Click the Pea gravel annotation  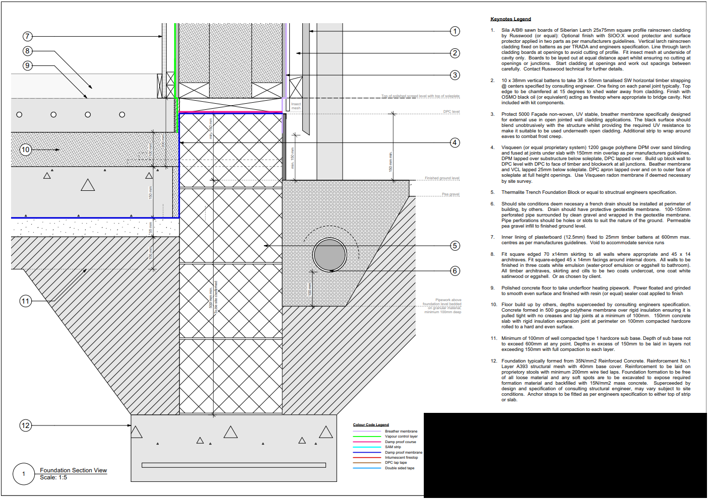(x=450, y=194)
